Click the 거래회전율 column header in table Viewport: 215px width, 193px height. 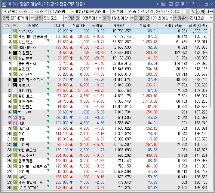coord(173,26)
